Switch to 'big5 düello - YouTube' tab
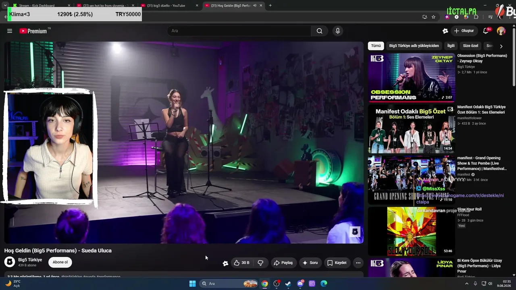516x290 pixels. (169, 6)
